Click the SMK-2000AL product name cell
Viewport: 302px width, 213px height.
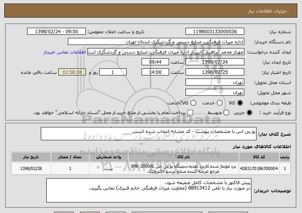pos(184,169)
